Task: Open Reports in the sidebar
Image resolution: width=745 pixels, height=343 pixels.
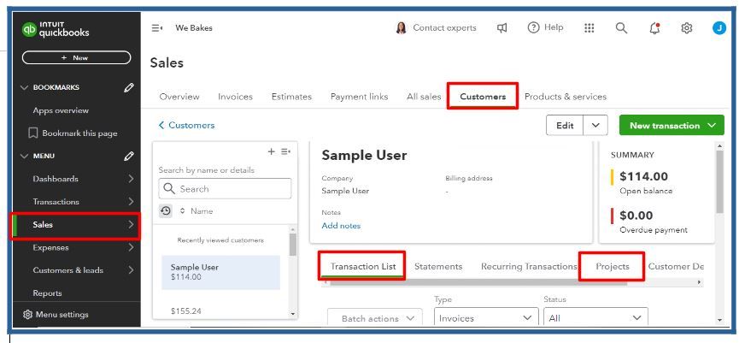Action: [47, 293]
